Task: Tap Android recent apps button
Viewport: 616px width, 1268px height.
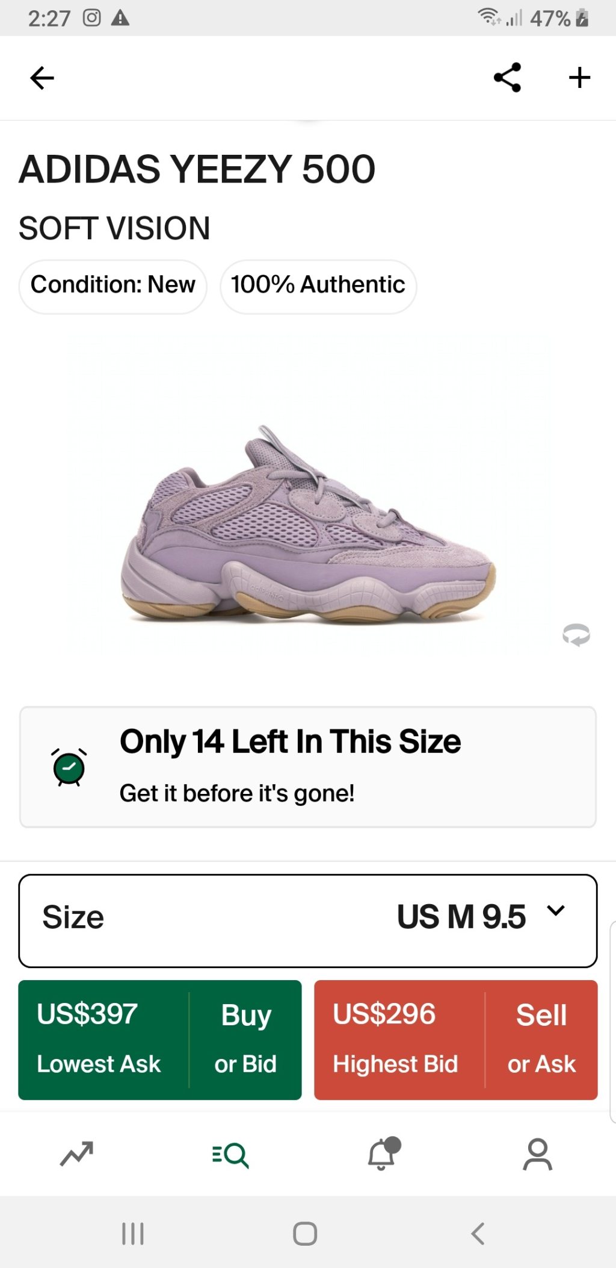Action: point(132,1233)
